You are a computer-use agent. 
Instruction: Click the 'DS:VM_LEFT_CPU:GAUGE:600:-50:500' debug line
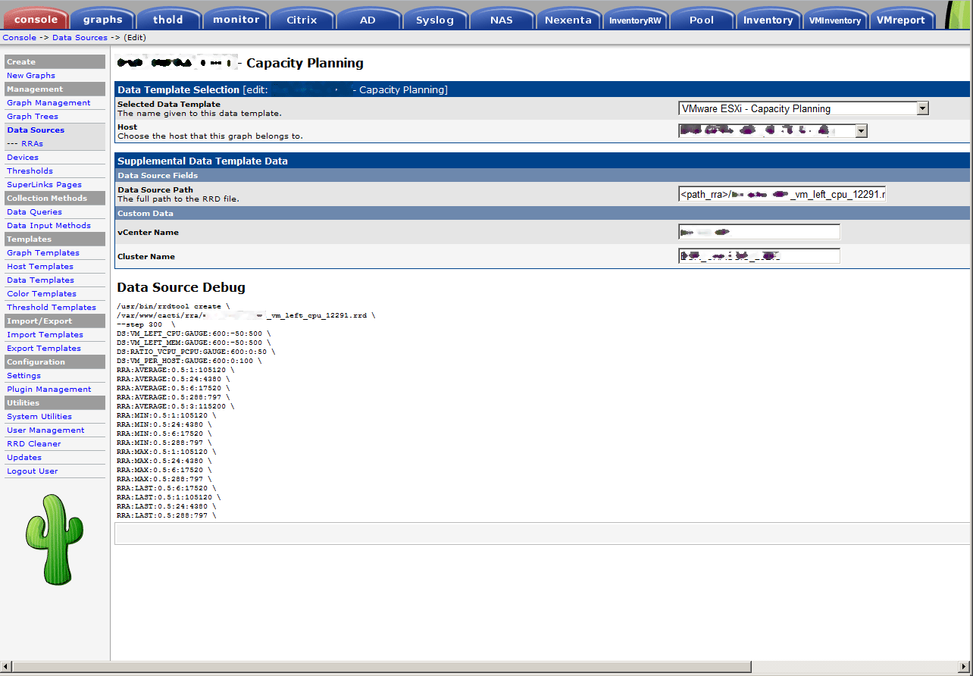(193, 333)
